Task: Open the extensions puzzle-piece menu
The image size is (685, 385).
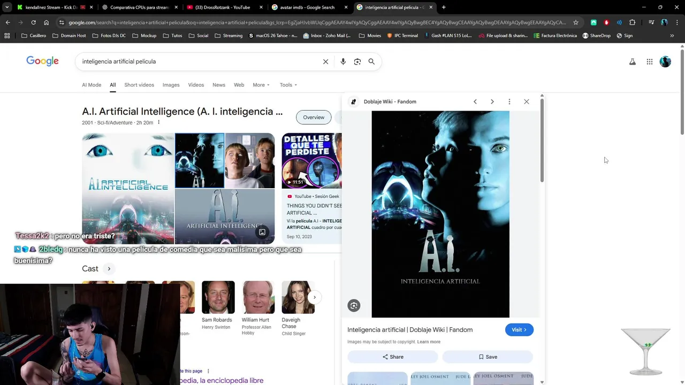Action: point(632,22)
